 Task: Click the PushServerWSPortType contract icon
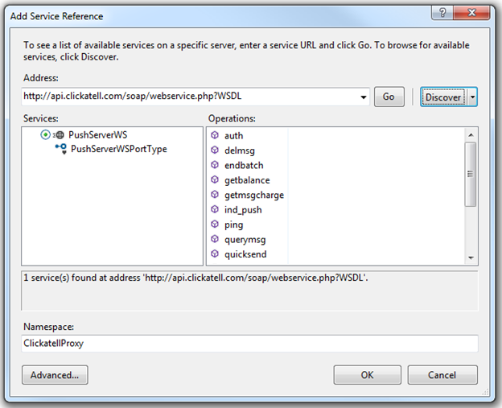[60, 149]
